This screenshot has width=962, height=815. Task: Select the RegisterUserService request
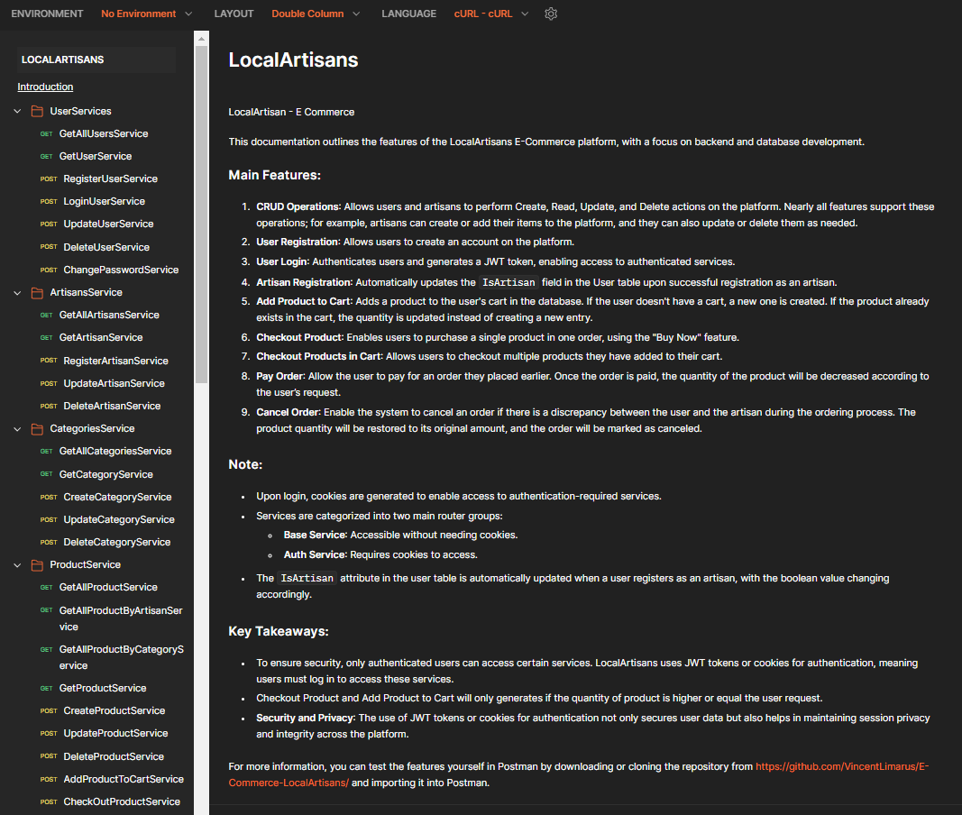click(110, 179)
